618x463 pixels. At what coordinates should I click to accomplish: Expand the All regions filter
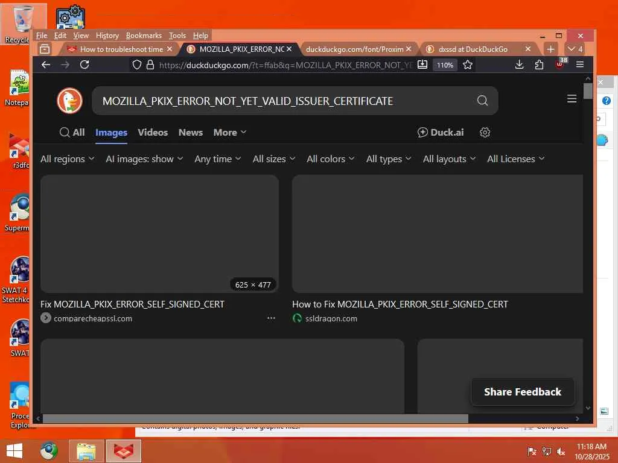[68, 159]
